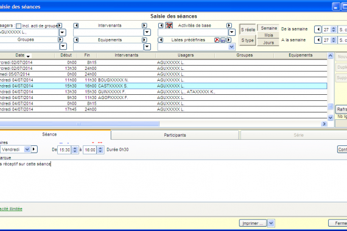This screenshot has width=347, height=231.
Task: Click the right arrow next to Groupes
Action: coord(60,40)
